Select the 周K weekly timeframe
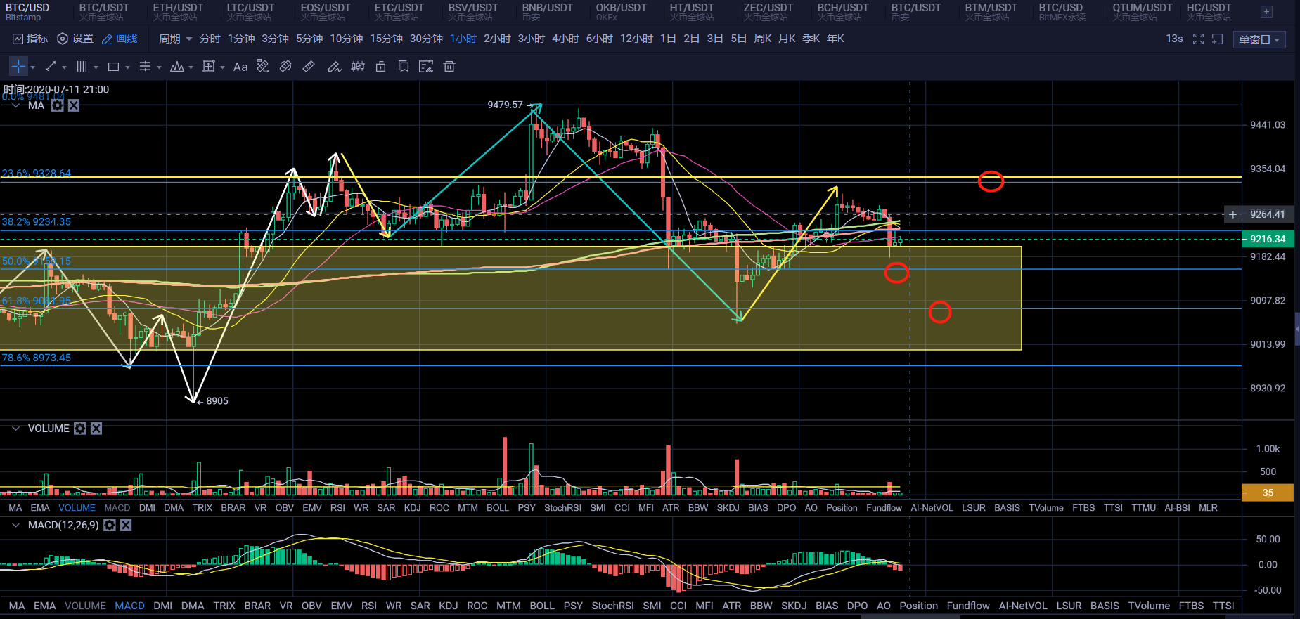1300x619 pixels. [763, 39]
